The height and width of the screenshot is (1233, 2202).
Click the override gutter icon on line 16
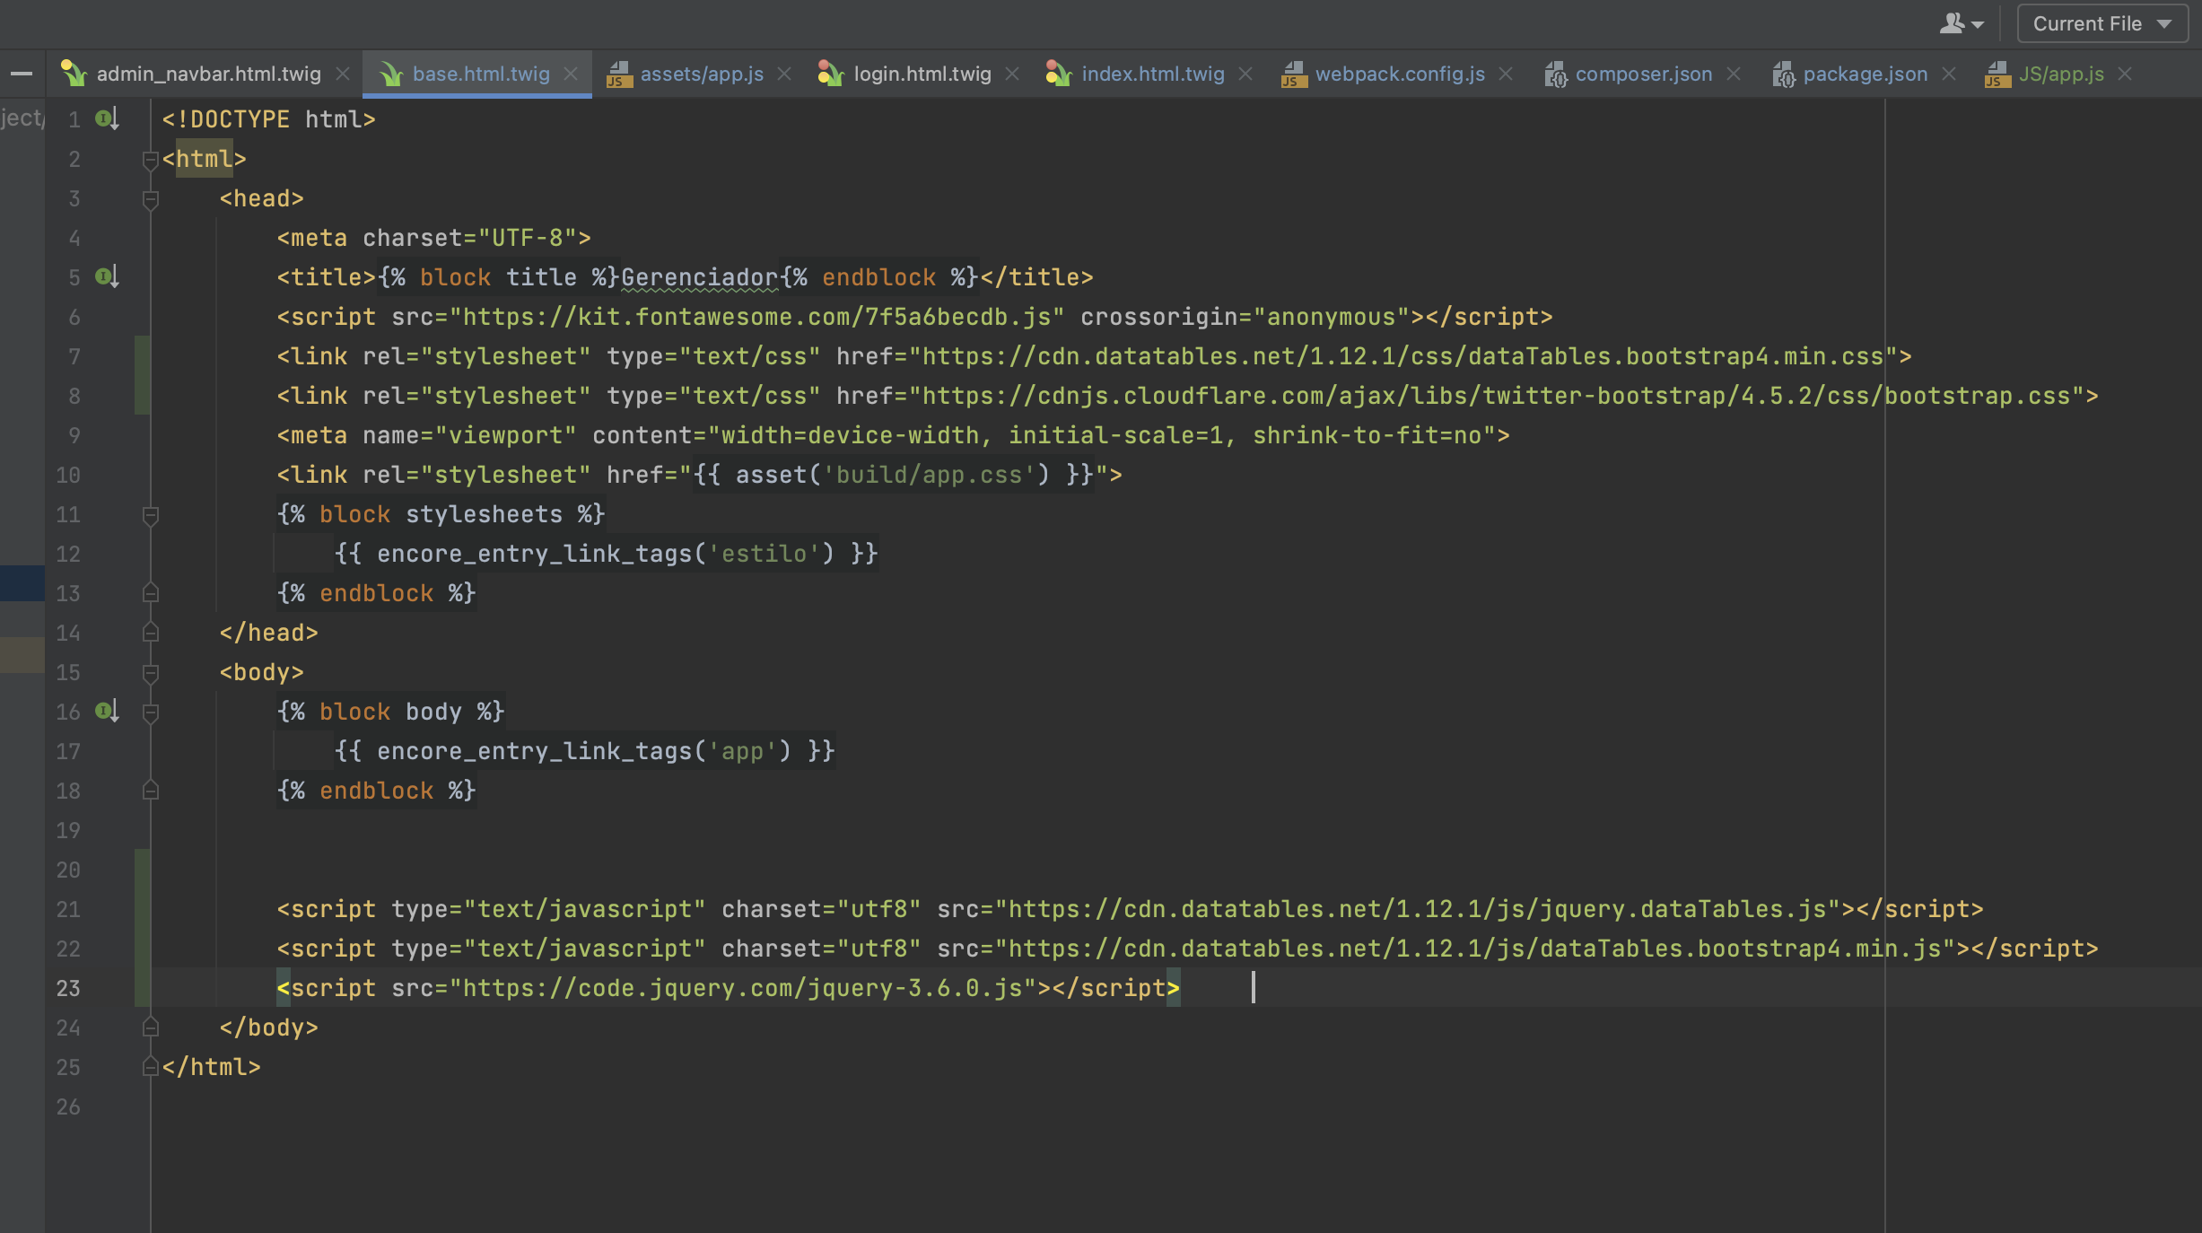coord(107,711)
